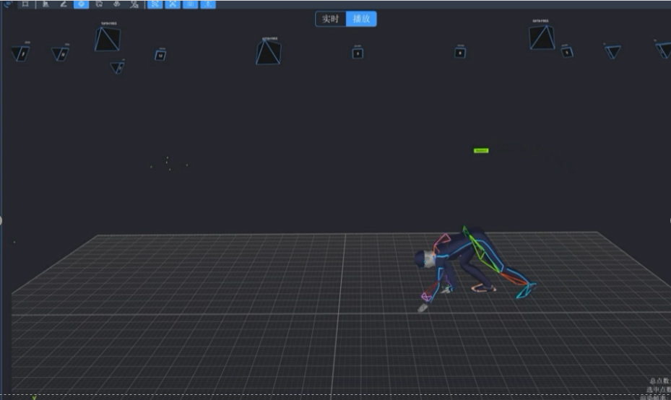The height and width of the screenshot is (400, 671).
Task: Select the large camera pyramid at top center
Action: [x=268, y=52]
